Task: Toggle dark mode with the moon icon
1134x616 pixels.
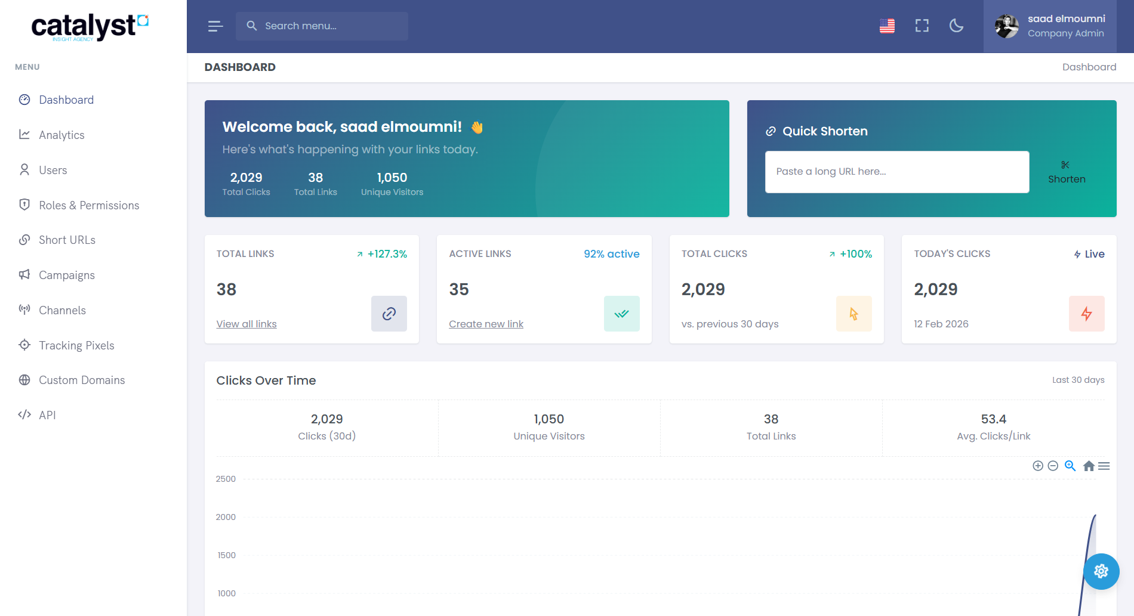Action: (x=956, y=26)
